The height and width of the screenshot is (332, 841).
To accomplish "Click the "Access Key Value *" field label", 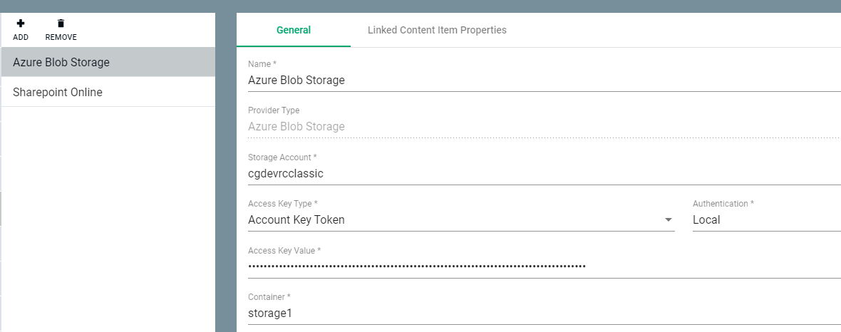I will point(284,250).
